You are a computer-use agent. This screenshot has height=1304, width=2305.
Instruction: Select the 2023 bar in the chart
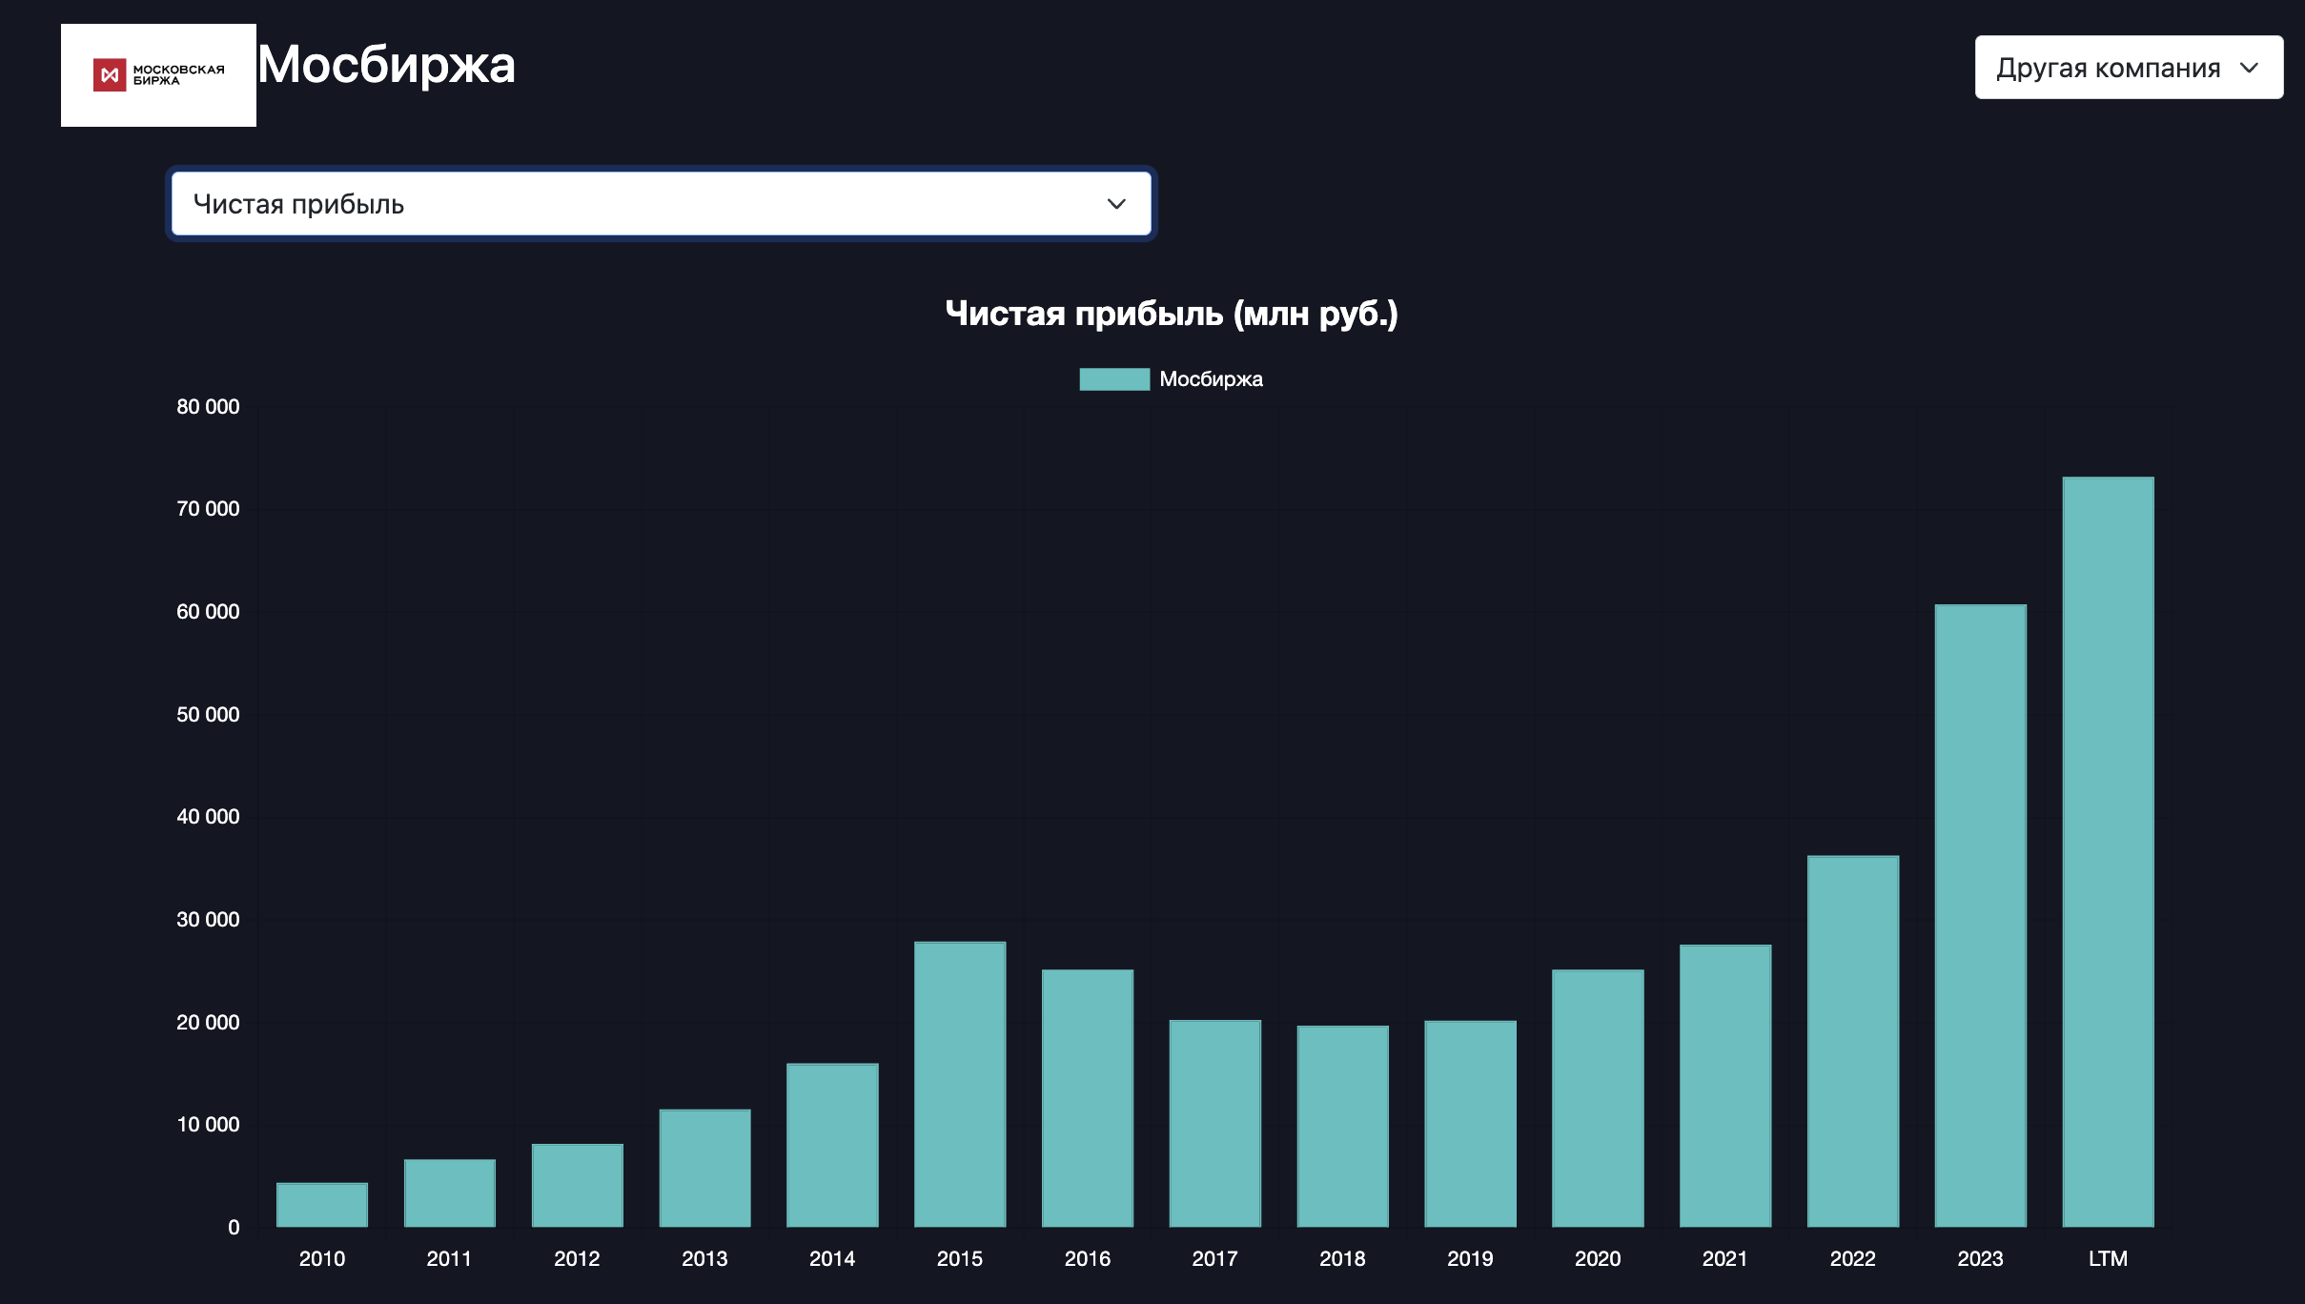tap(1981, 916)
